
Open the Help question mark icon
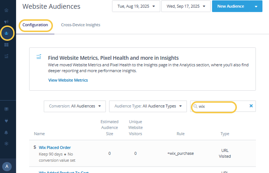click(7, 109)
